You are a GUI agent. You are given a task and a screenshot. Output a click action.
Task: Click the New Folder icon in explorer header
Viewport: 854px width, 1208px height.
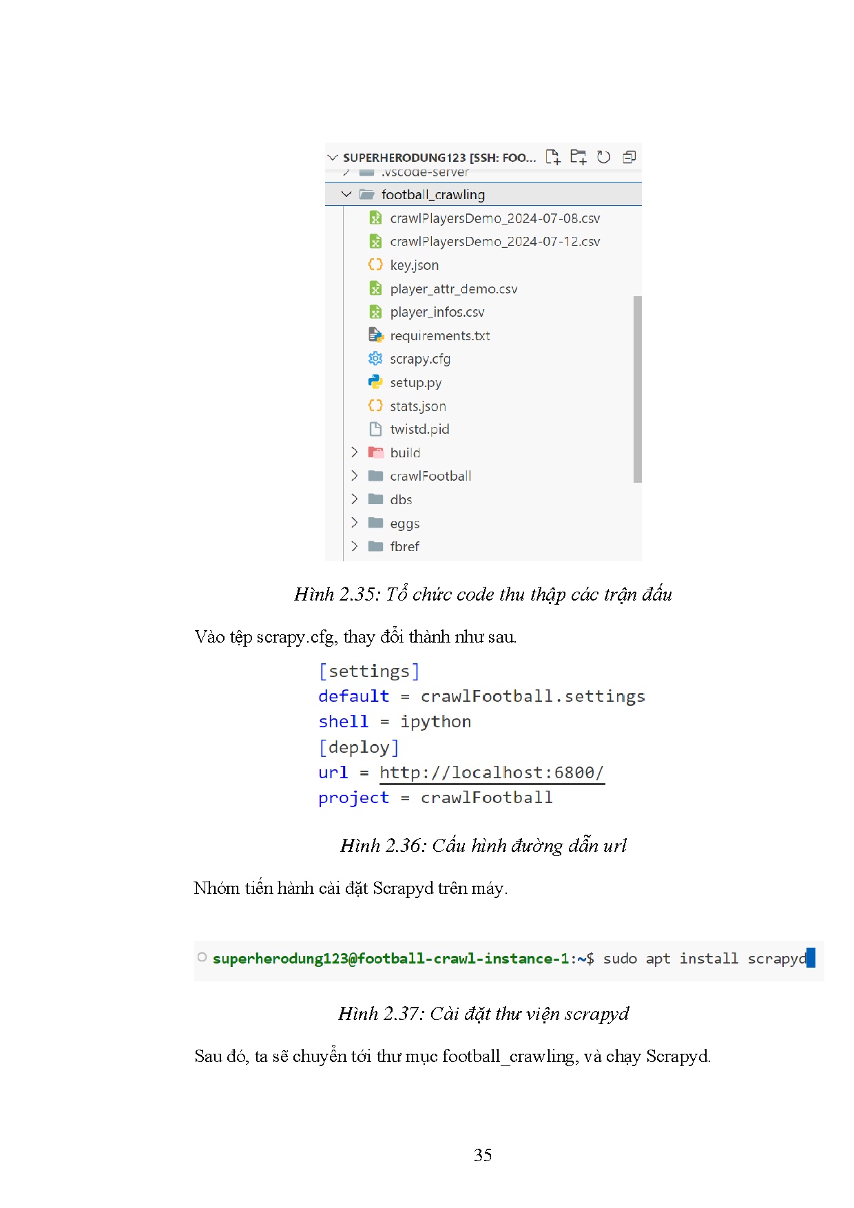tap(578, 157)
